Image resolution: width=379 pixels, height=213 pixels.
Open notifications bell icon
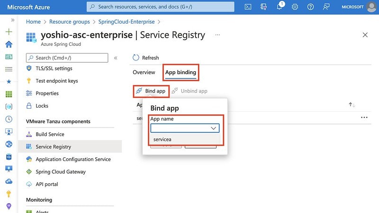pos(280,7)
